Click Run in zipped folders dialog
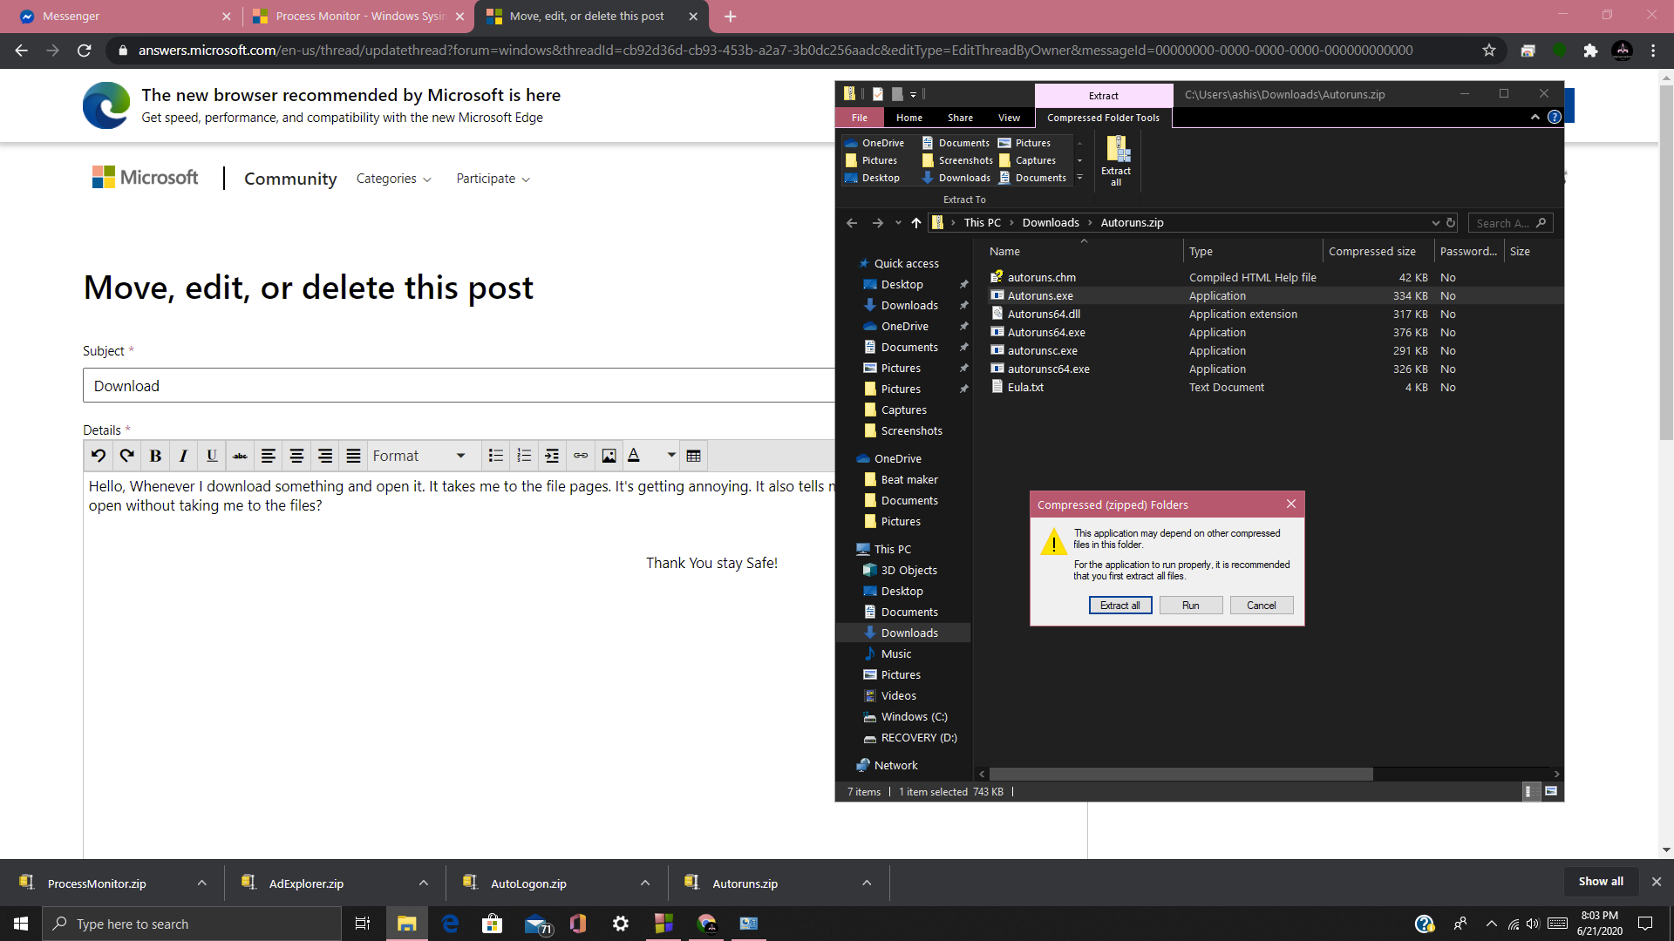The width and height of the screenshot is (1674, 941). [1191, 606]
